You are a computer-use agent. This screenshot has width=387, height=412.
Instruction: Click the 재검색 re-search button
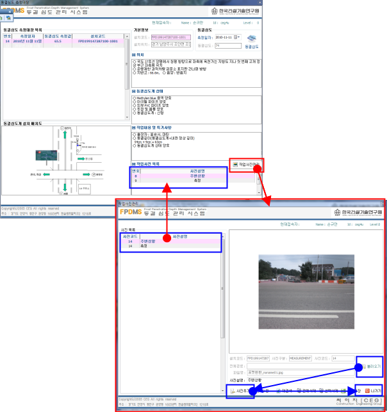point(284,391)
